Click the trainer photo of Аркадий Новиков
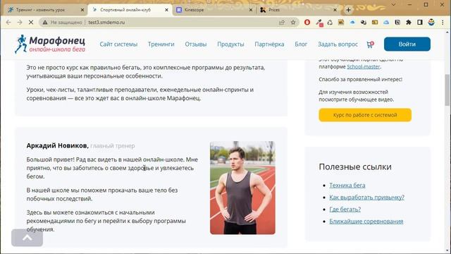 tap(242, 188)
